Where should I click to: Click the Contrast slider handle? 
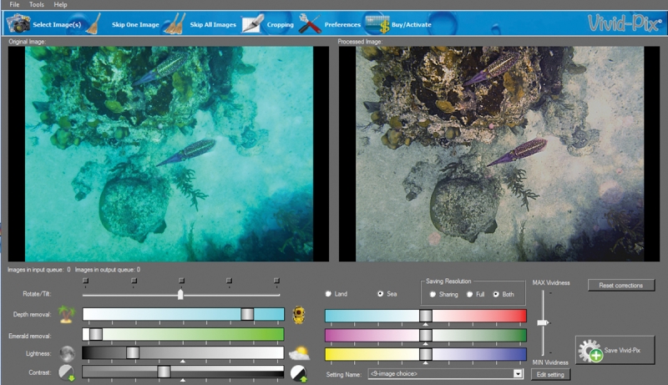164,372
